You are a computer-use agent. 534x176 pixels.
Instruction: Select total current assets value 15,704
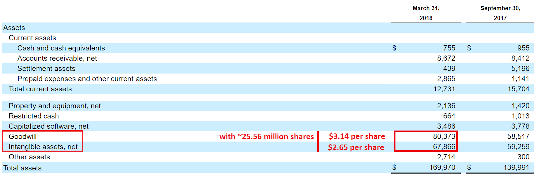coord(518,89)
